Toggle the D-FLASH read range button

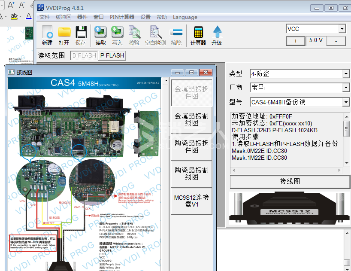point(85,55)
